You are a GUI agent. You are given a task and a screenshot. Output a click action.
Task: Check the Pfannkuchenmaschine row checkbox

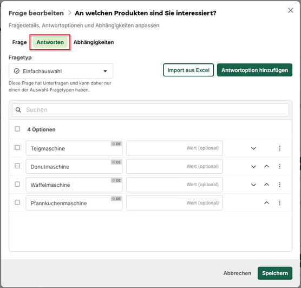click(17, 202)
